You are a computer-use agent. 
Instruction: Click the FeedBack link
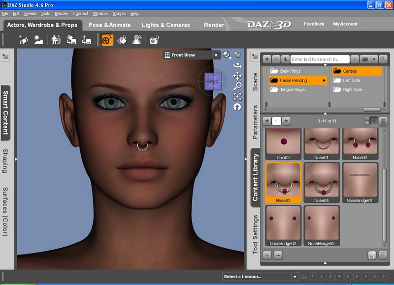click(314, 24)
